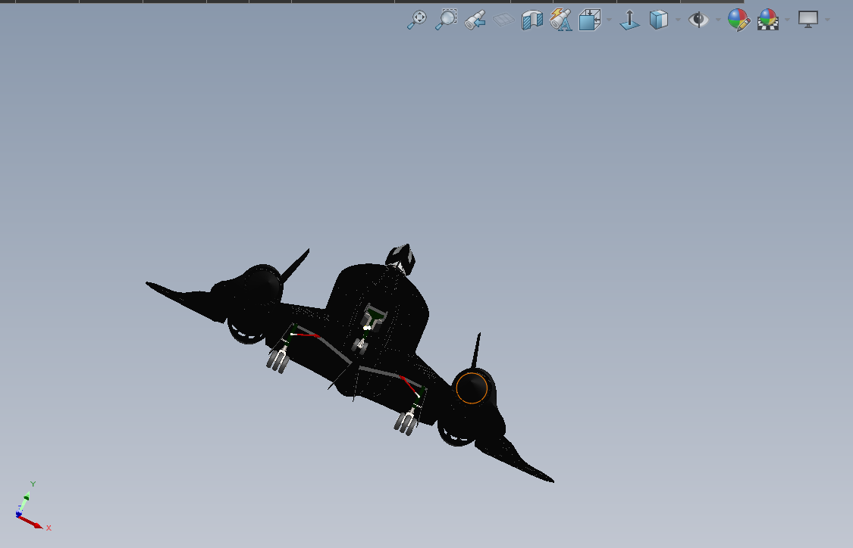The height and width of the screenshot is (548, 853).
Task: Select the aircraft cockpit canopy
Action: coord(401,259)
